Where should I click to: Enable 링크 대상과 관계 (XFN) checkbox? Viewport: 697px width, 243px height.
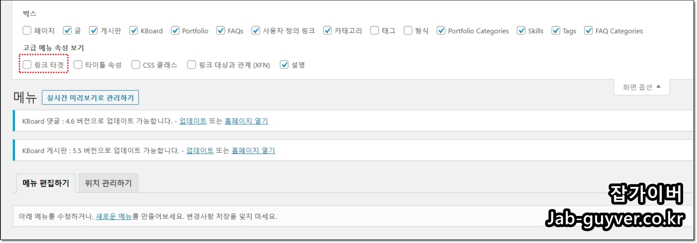click(191, 65)
